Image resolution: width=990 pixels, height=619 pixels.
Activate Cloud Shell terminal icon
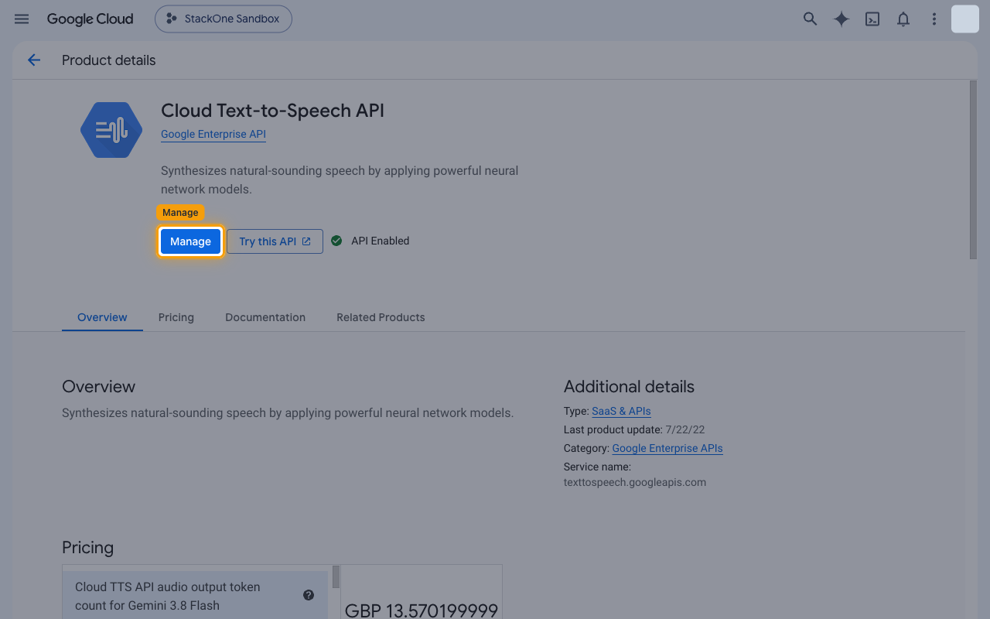872,19
